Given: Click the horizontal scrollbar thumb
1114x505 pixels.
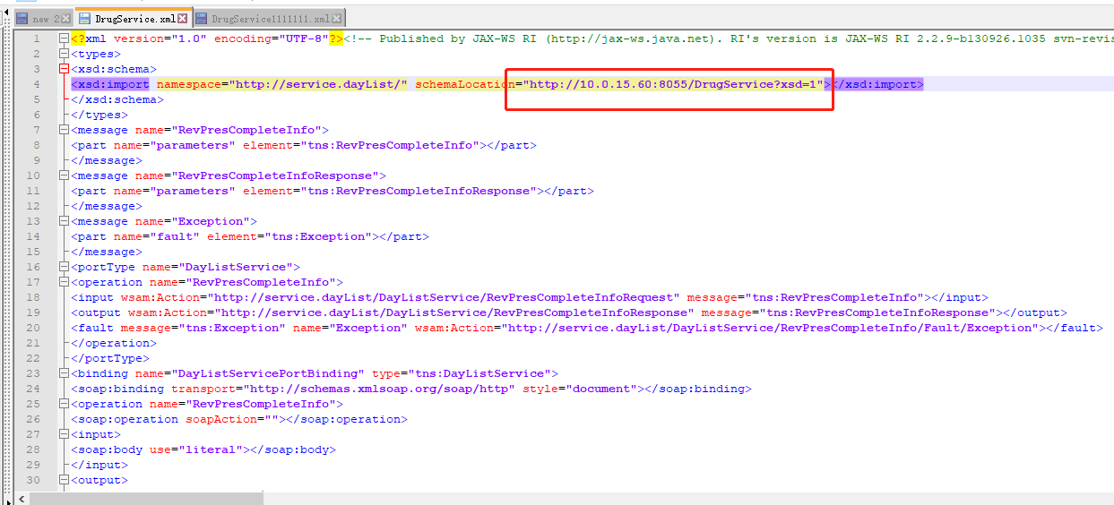Looking at the screenshot, I should pos(147,498).
